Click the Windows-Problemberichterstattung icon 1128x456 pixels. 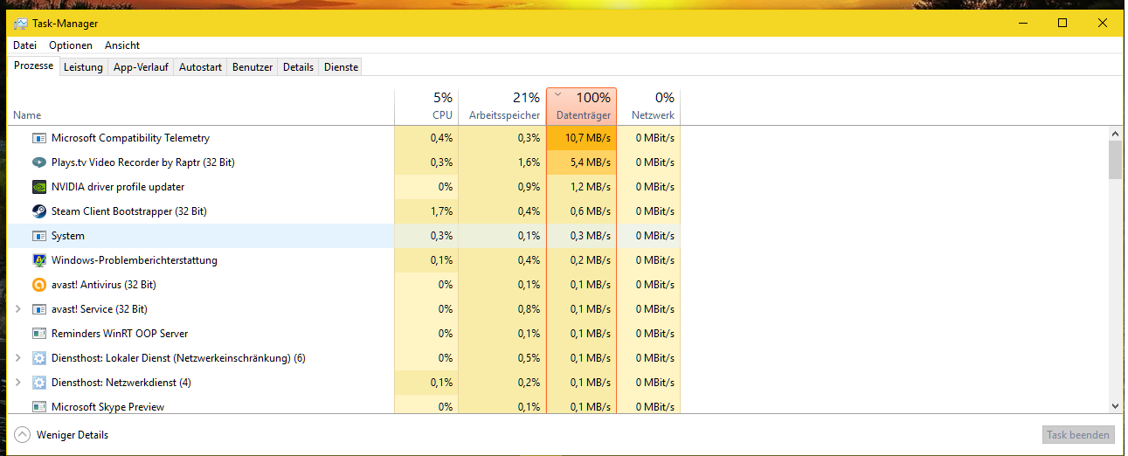click(x=38, y=260)
